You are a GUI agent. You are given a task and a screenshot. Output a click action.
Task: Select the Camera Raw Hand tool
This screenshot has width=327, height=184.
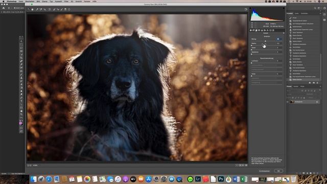[x=33, y=9]
